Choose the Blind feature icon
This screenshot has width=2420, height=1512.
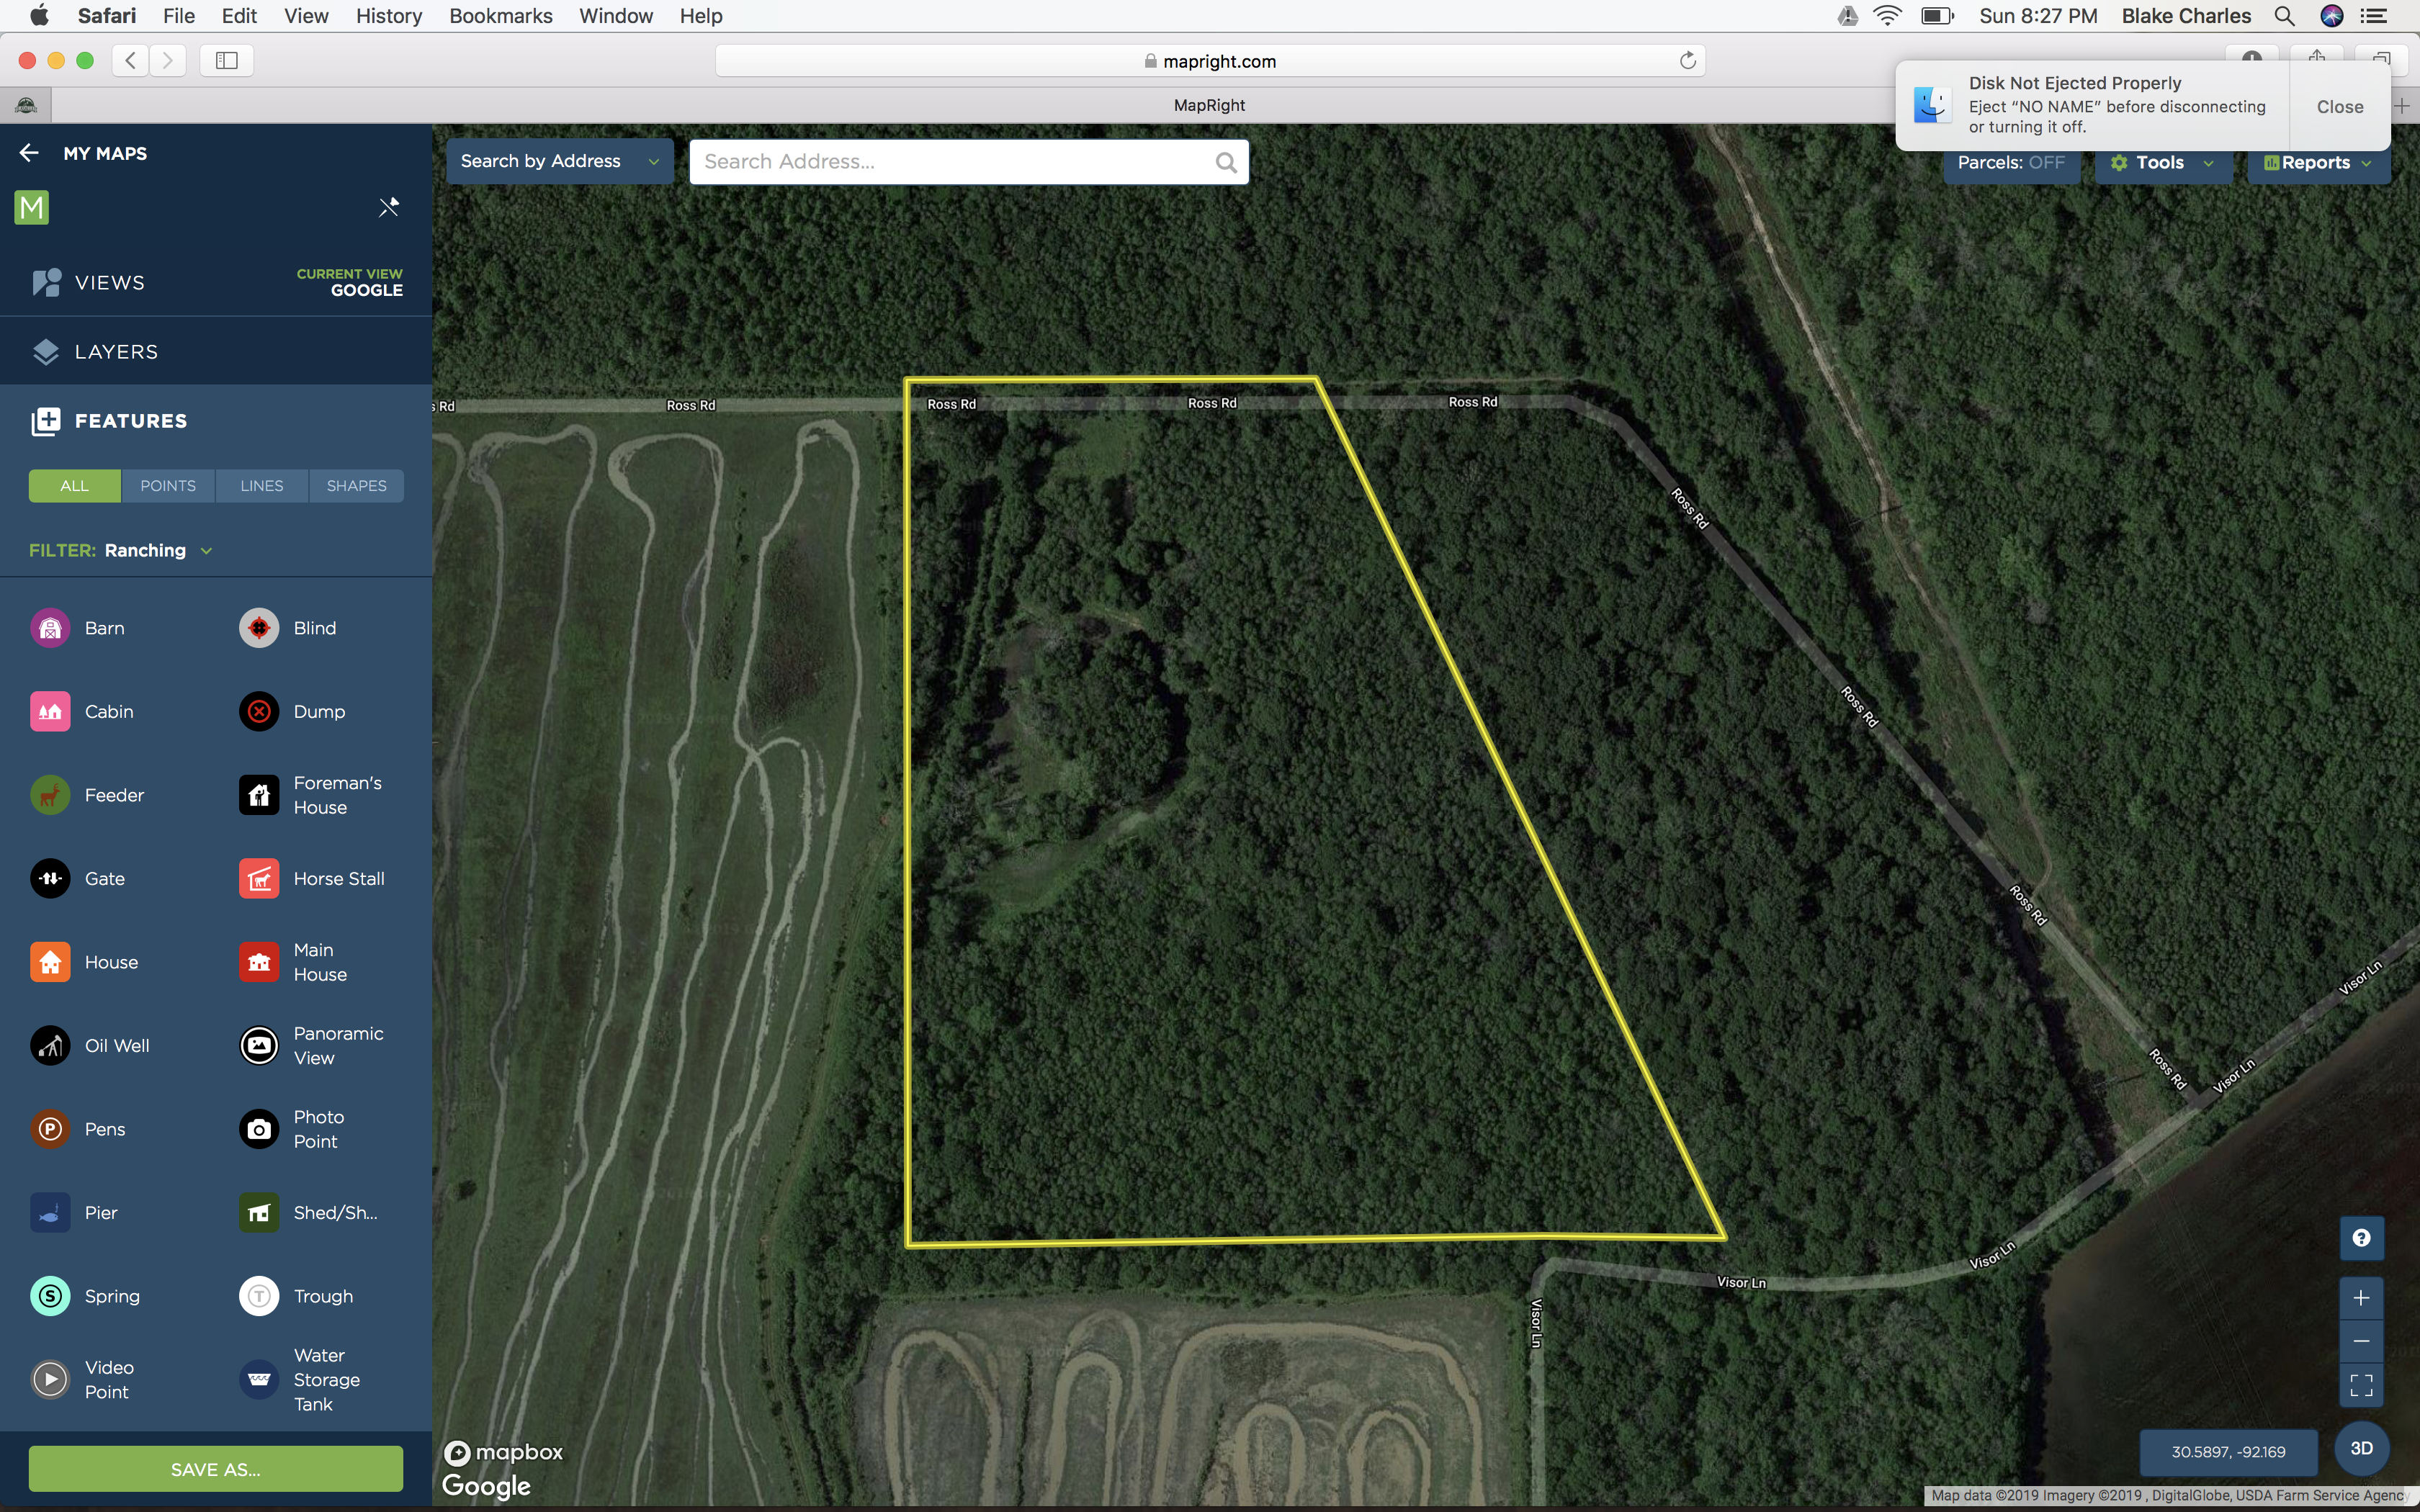tap(259, 628)
